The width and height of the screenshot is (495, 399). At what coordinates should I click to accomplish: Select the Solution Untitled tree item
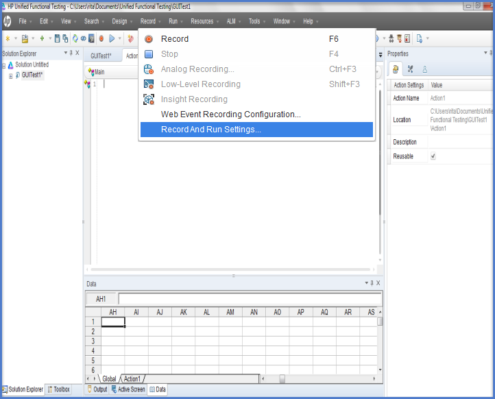[x=32, y=64]
